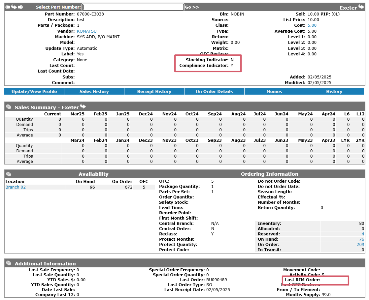369x300 pixels.
Task: Click the Weight value 0.00
Action: [235, 43]
